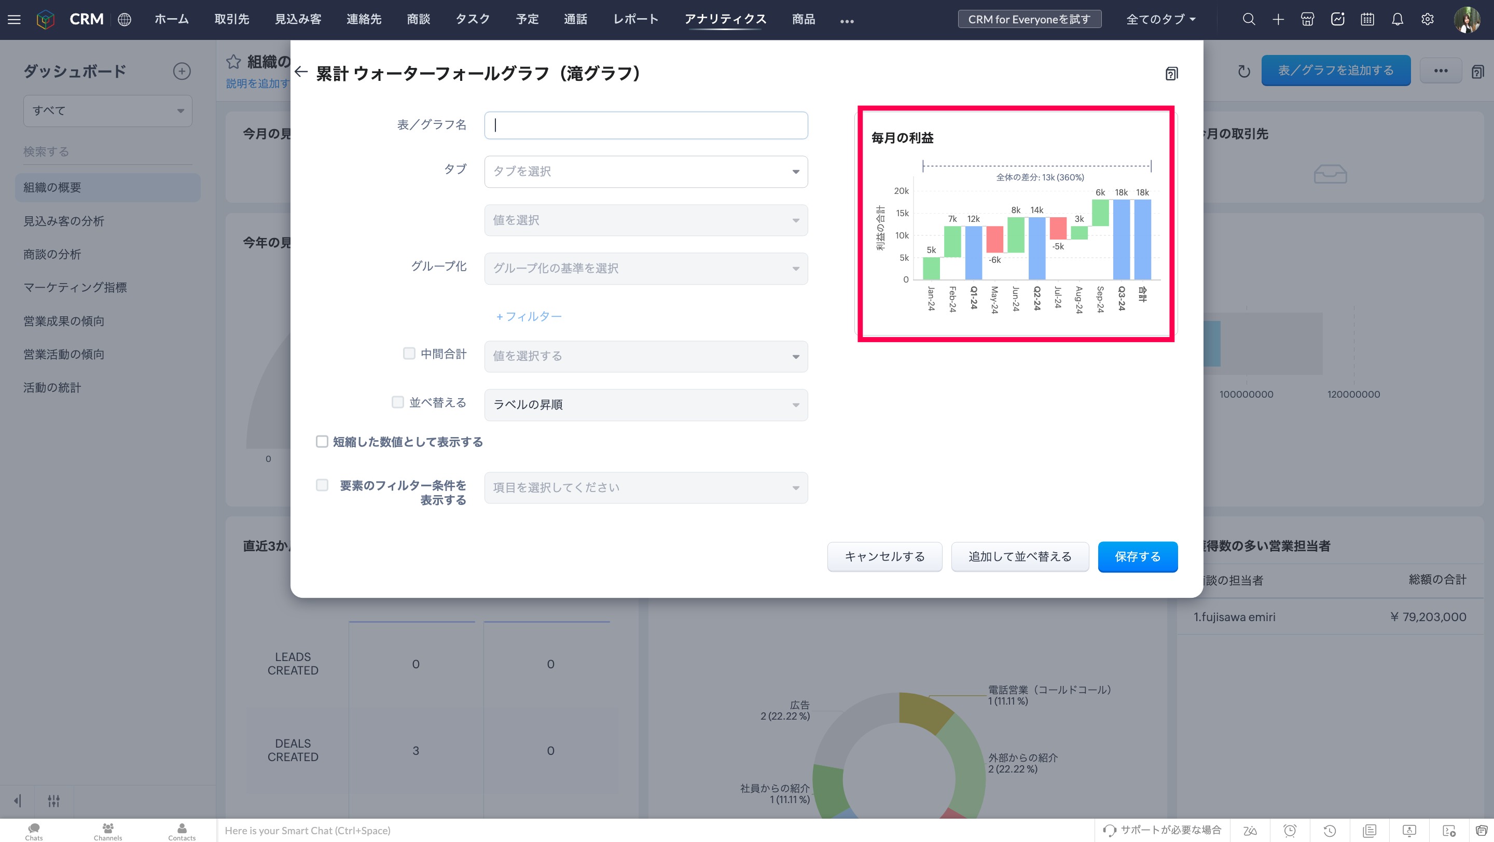Click the +フィルター link
The height and width of the screenshot is (842, 1494).
[x=529, y=316]
